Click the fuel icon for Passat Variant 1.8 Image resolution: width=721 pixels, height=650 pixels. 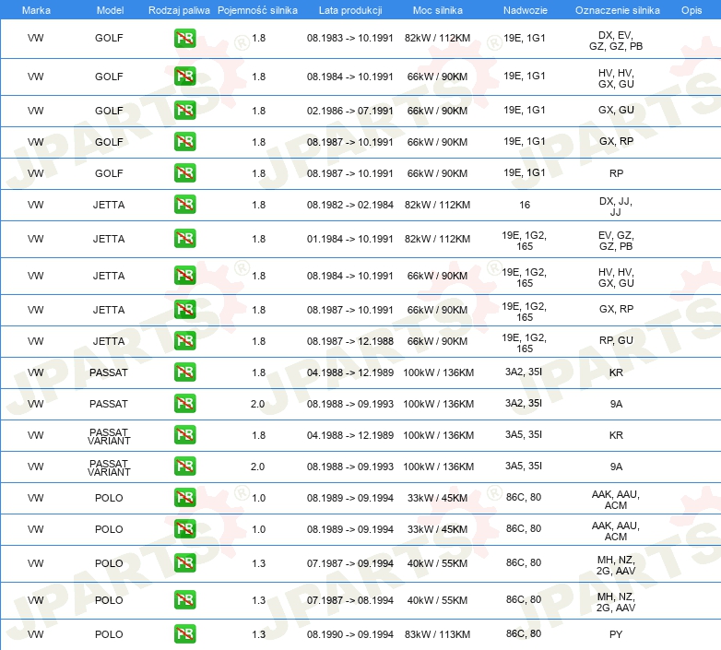[x=184, y=435]
